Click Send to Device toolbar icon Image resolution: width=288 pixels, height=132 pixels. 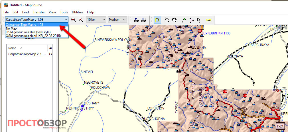point(136,20)
